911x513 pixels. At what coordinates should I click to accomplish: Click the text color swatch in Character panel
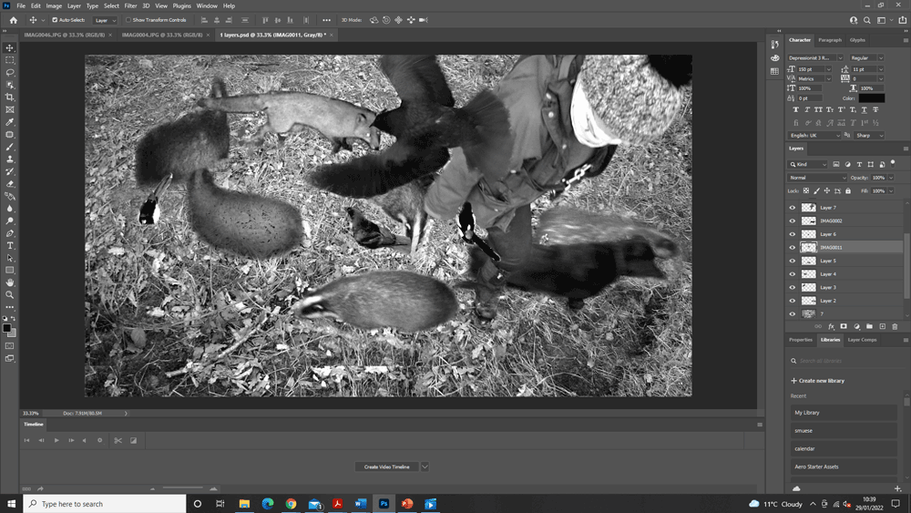click(871, 98)
